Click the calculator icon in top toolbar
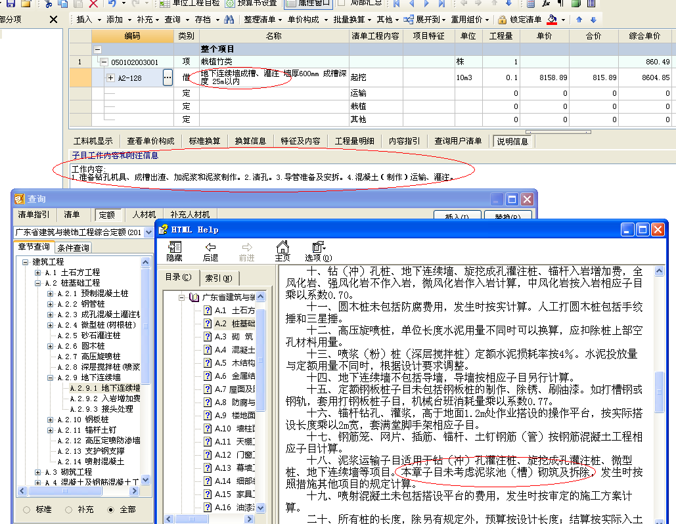The width and height of the screenshot is (676, 524). 531,3
